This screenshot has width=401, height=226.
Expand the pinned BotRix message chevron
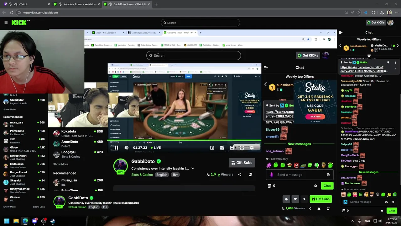(395, 68)
